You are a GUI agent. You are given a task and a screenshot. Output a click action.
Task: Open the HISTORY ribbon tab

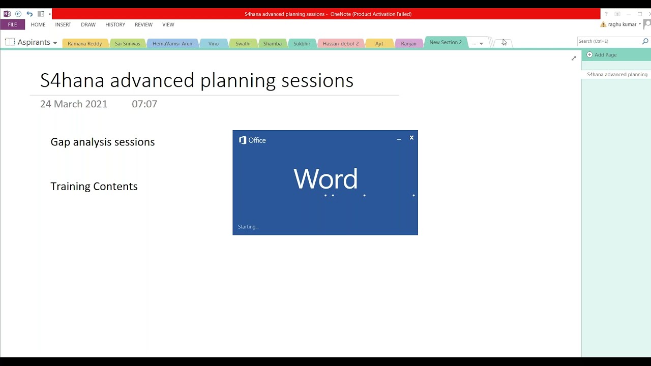[115, 24]
